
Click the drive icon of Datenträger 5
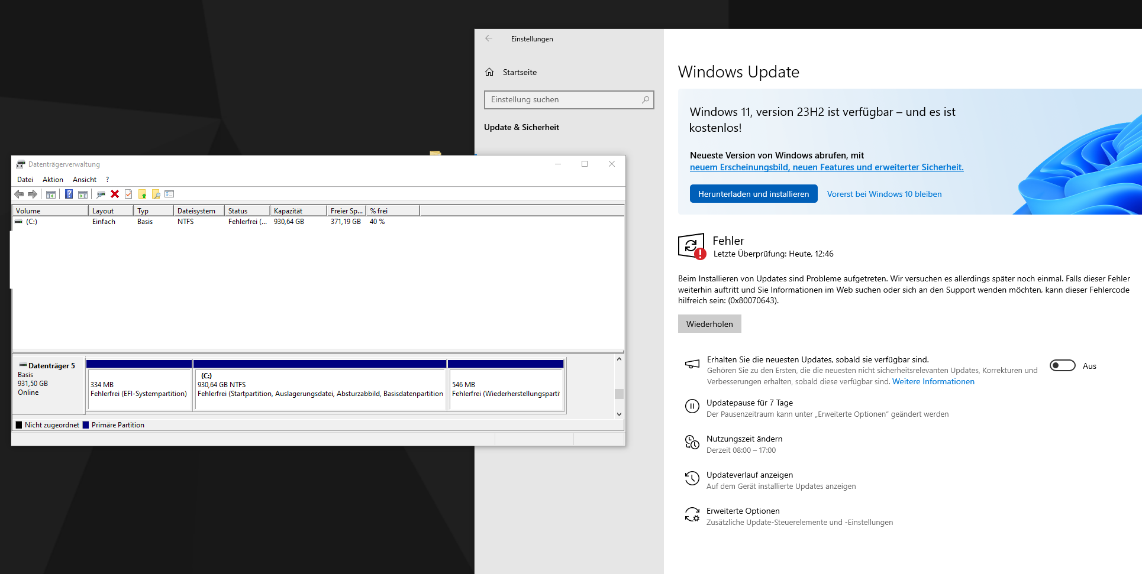pos(23,365)
